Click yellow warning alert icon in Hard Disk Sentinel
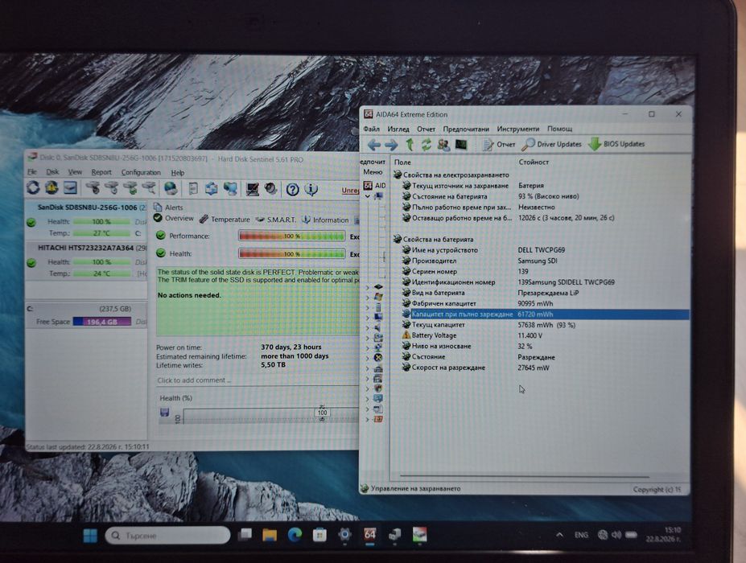Image resolution: width=746 pixels, height=563 pixels. pos(52,188)
